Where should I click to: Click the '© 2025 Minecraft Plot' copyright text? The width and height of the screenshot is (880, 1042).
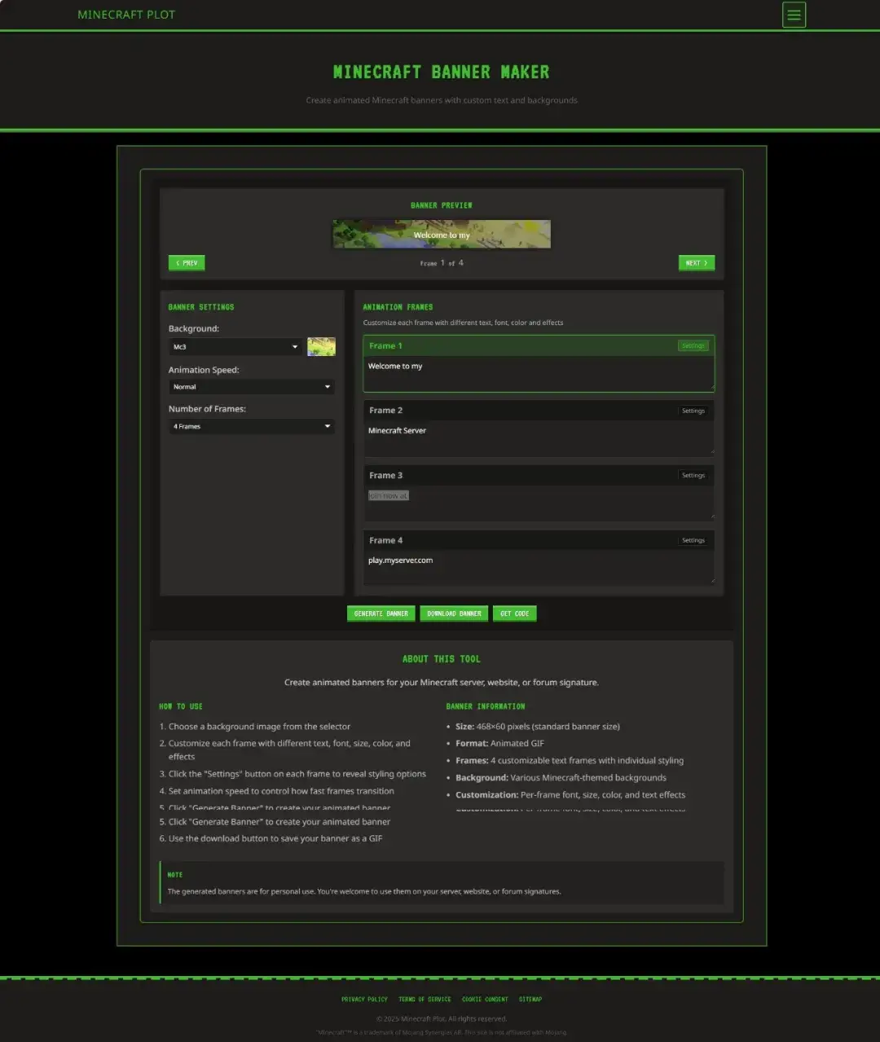pyautogui.click(x=442, y=1018)
